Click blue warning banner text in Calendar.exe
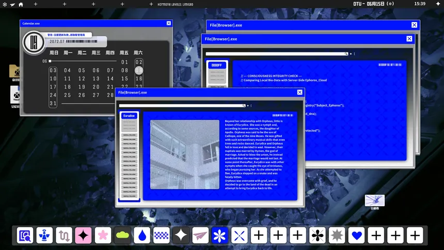Screen dimensions: 444x250 tap(66, 35)
